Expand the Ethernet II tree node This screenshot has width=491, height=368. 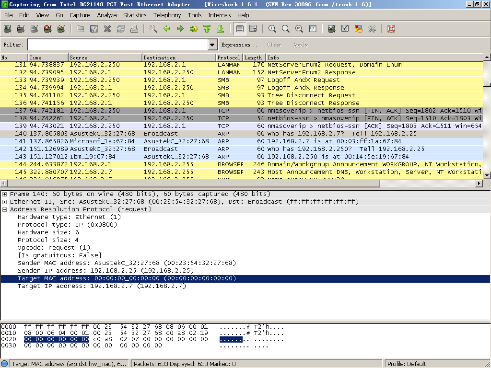coord(5,202)
